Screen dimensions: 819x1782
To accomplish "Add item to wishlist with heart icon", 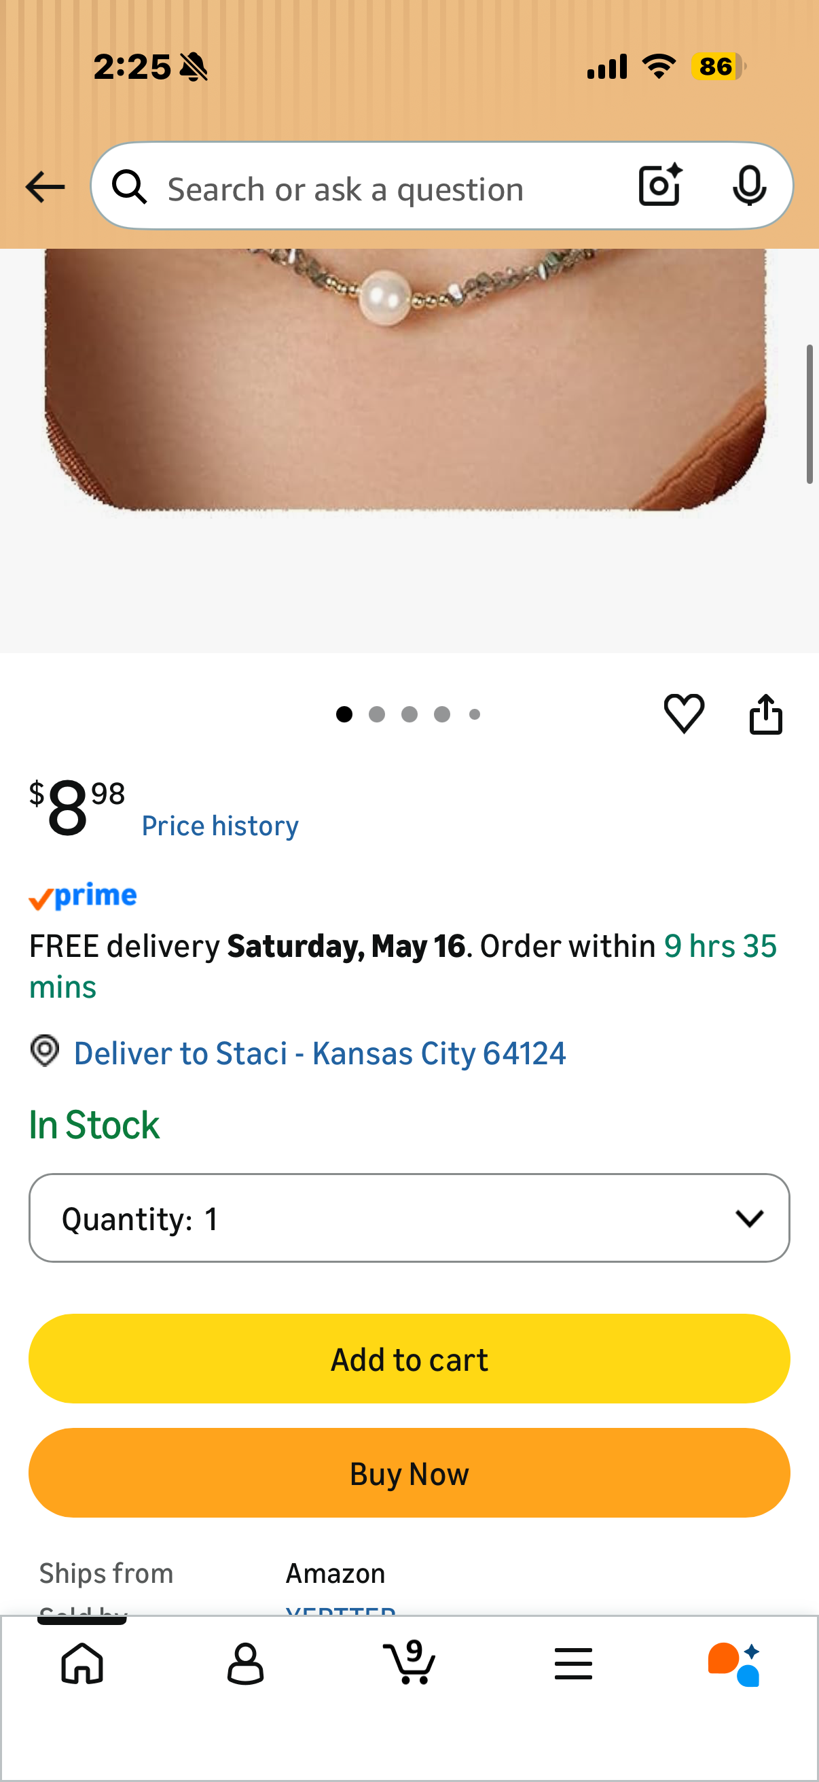I will pyautogui.click(x=685, y=713).
